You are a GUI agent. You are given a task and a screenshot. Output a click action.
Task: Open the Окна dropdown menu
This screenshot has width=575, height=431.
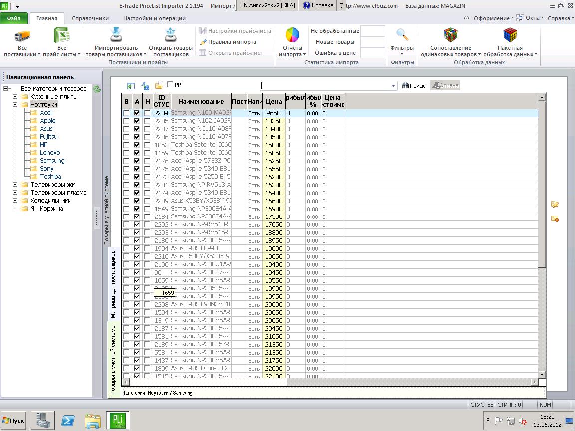(530, 18)
